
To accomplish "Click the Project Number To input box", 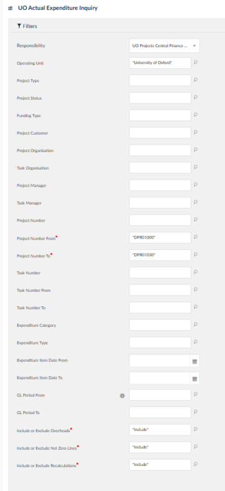I will coord(160,256).
